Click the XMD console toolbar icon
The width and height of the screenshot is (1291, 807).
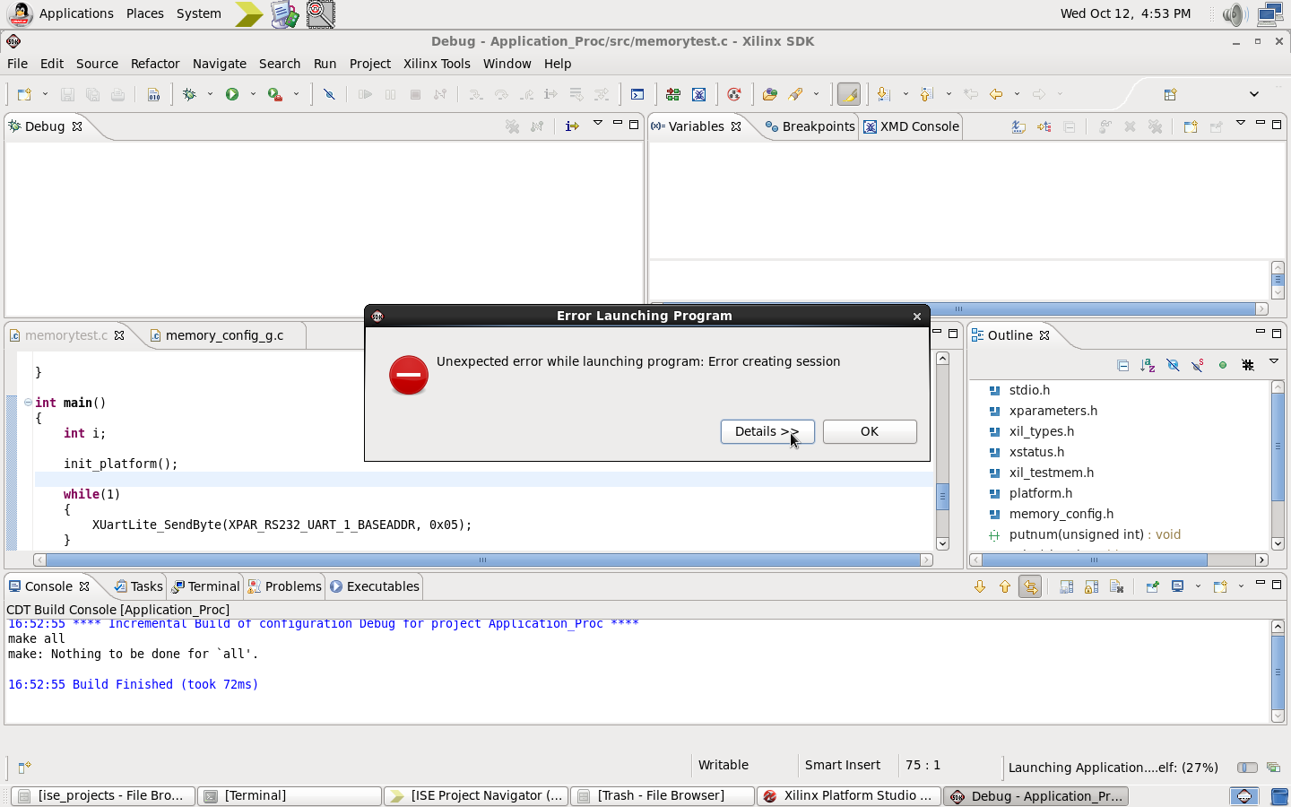(x=699, y=94)
